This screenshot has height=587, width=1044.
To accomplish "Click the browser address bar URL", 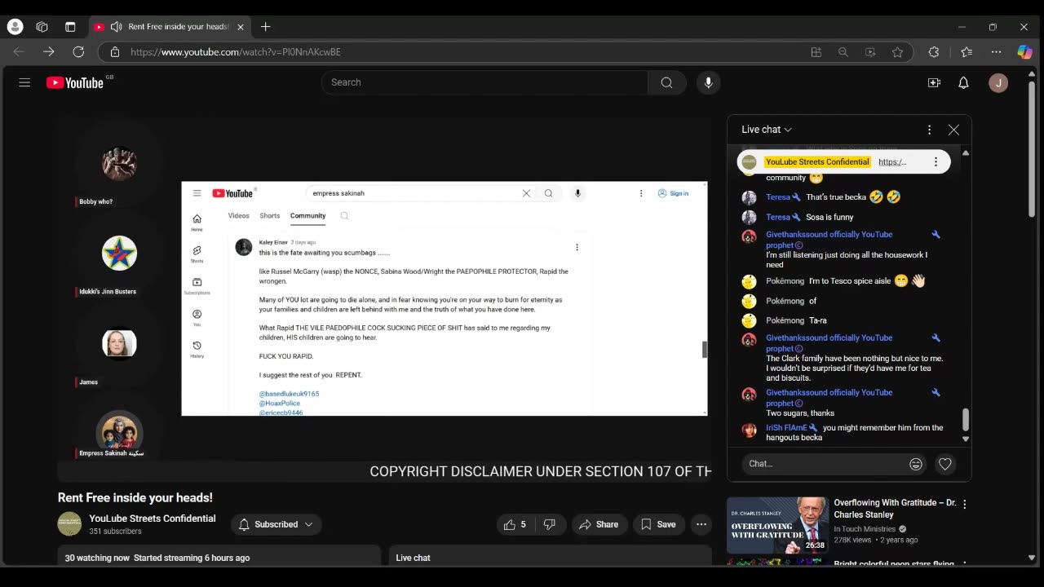I will coord(236,51).
